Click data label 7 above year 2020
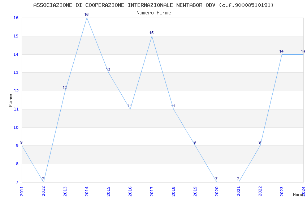The image size is (307, 198). pyautogui.click(x=216, y=179)
